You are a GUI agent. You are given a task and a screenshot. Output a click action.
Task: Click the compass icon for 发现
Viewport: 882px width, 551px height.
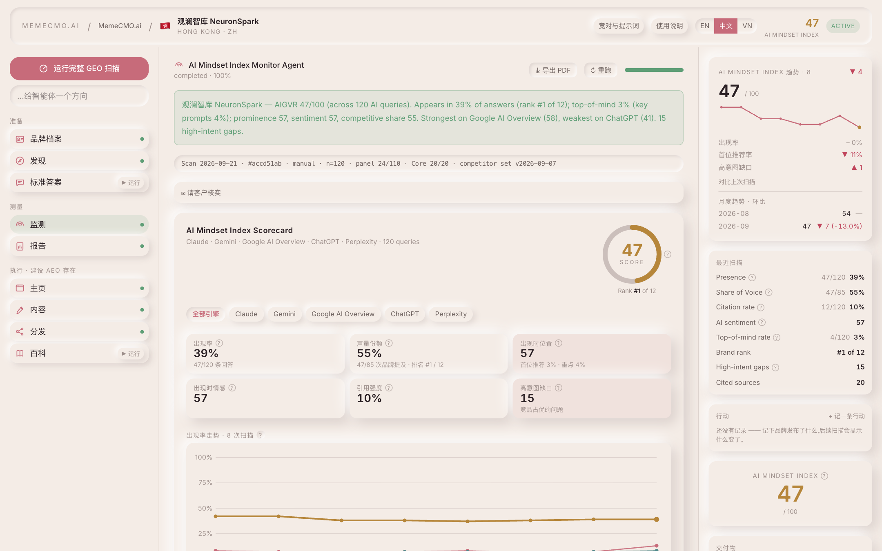[20, 161]
